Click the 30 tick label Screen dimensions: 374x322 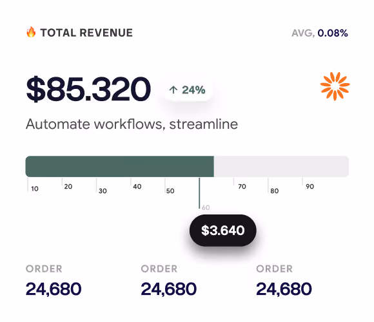tap(103, 191)
